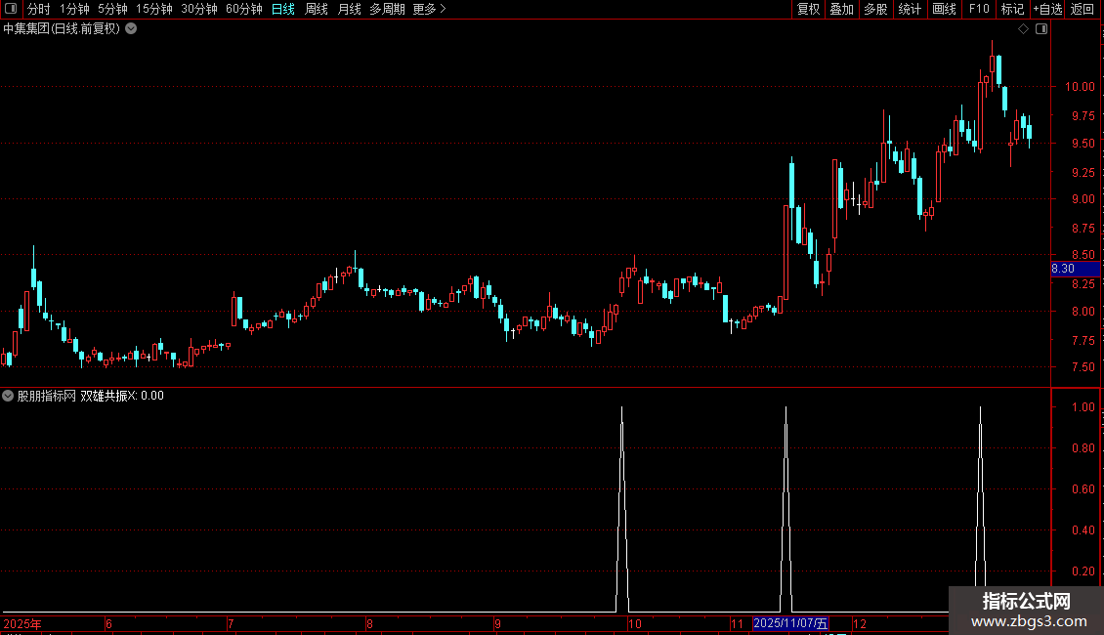Screen dimensions: 1104x635
Task: Select the 5分钟 period
Action: 112,9
